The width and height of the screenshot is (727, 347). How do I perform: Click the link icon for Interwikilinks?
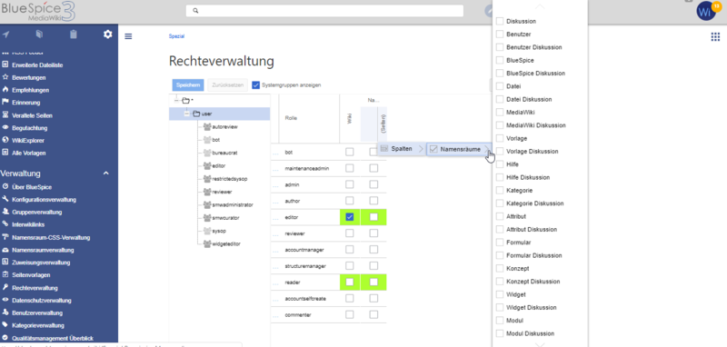[5, 224]
